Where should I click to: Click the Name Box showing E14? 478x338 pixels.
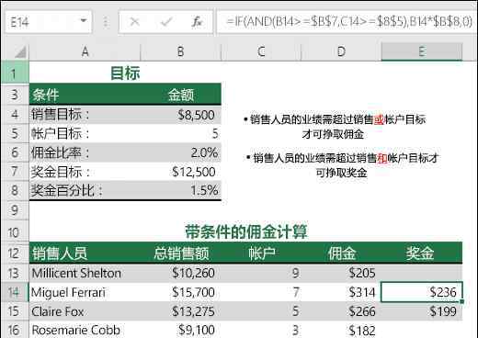pyautogui.click(x=48, y=22)
